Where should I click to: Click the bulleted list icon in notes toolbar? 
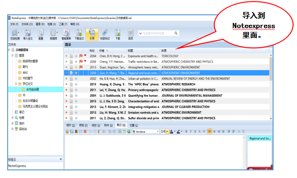[x=243, y=132]
